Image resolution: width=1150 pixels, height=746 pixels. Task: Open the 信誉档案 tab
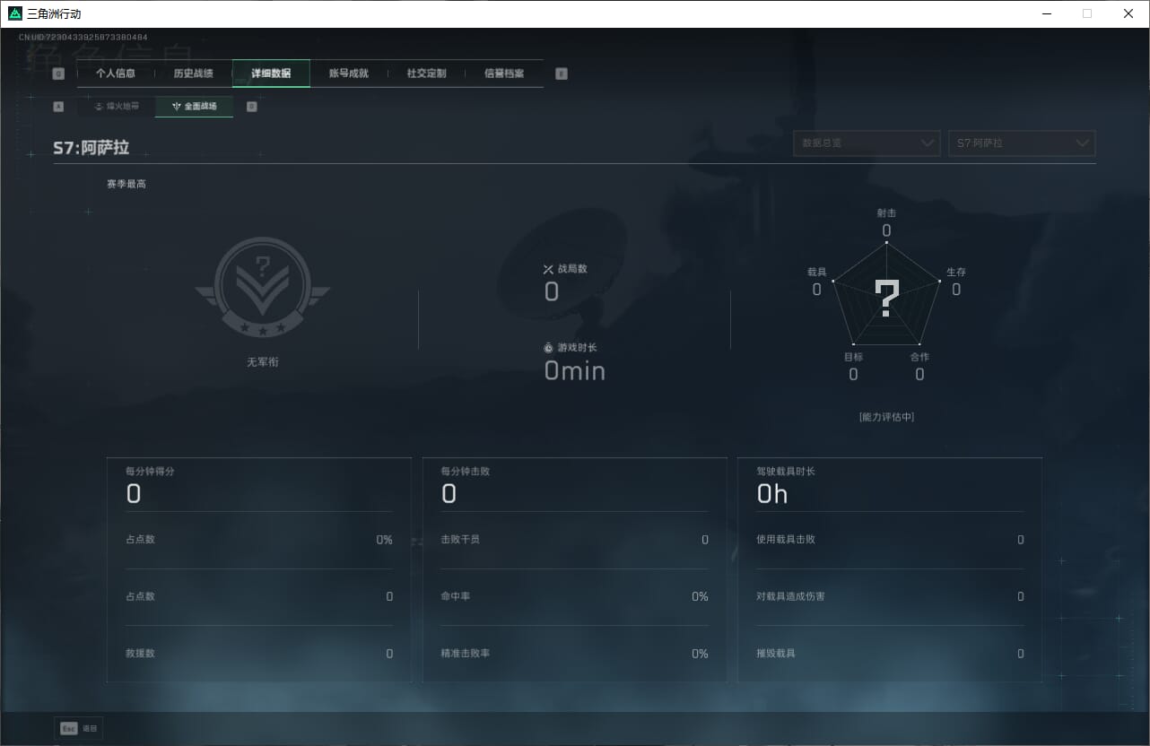point(504,74)
